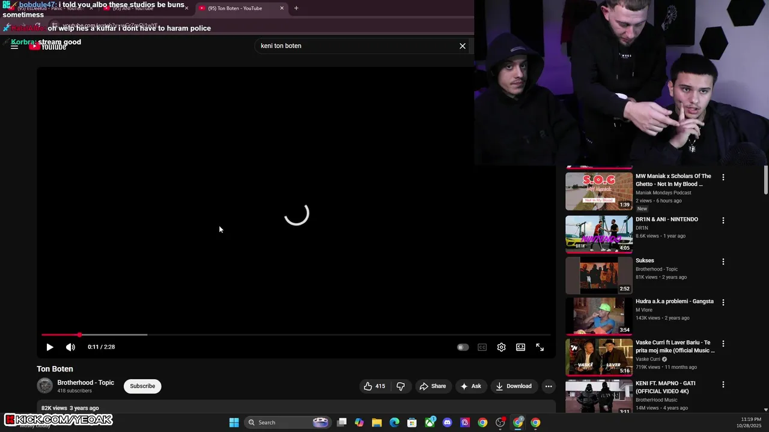
Task: Switch to theater mode view
Action: coord(520,347)
